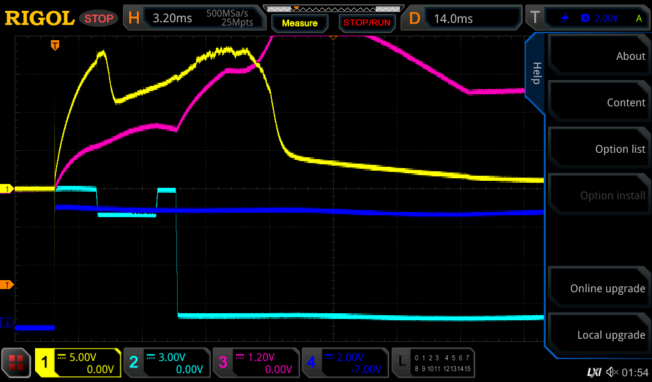Viewport: 652px width, 382px height.
Task: Click the RIGOL logo
Action: pyautogui.click(x=39, y=18)
